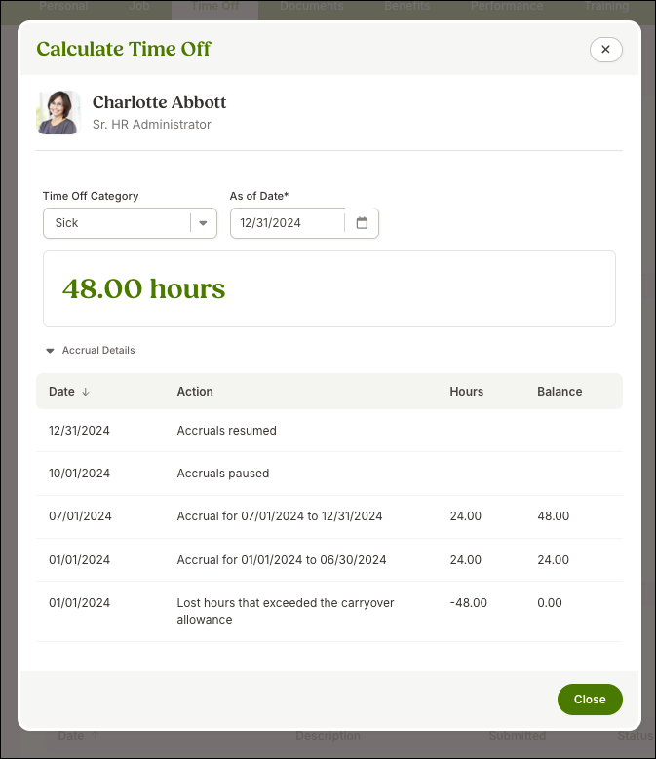Collapse the Accrual Details section
The height and width of the screenshot is (759, 656).
50,351
